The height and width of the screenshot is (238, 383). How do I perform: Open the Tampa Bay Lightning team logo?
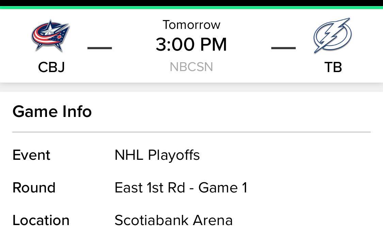[x=332, y=36]
